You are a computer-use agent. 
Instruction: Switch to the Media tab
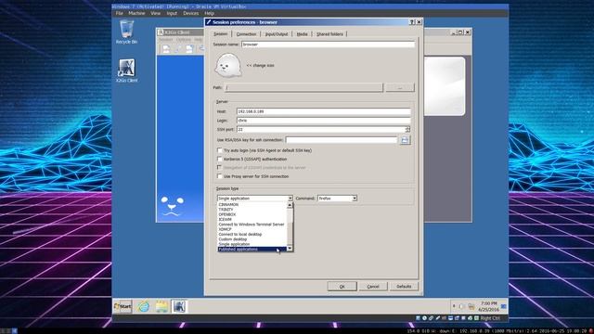click(302, 34)
